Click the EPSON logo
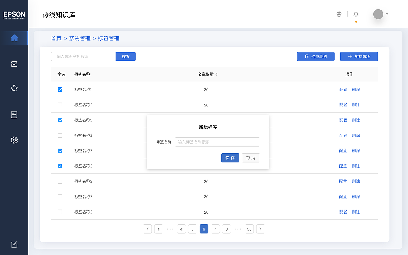This screenshot has height=255, width=408. pos(14,14)
